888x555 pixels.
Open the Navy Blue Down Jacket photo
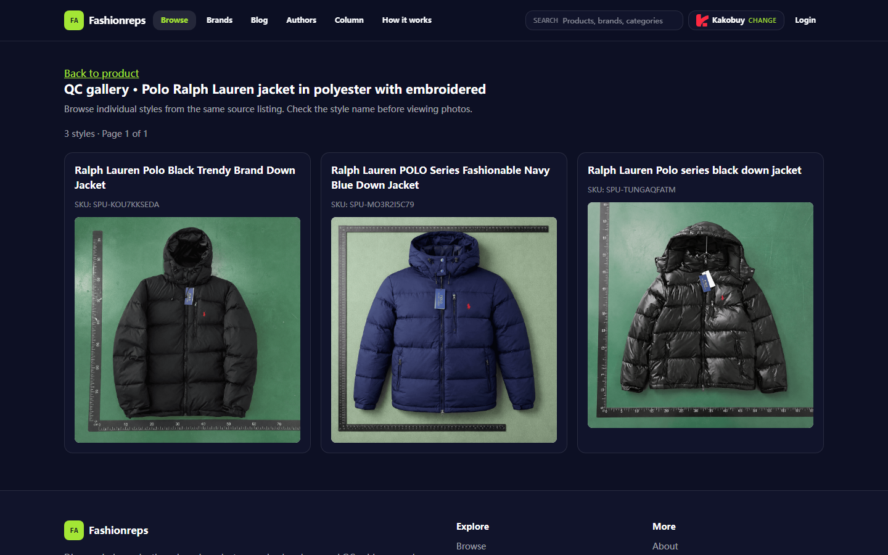tap(444, 330)
